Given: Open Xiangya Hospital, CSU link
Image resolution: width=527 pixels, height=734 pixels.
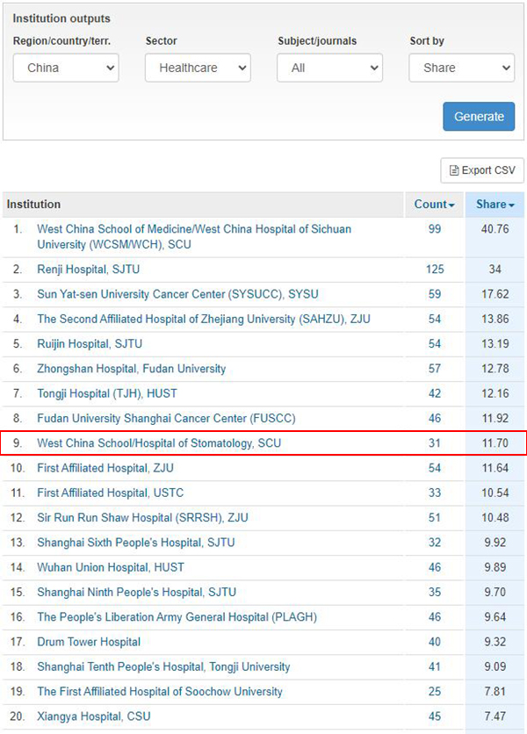Looking at the screenshot, I should pyautogui.click(x=94, y=716).
